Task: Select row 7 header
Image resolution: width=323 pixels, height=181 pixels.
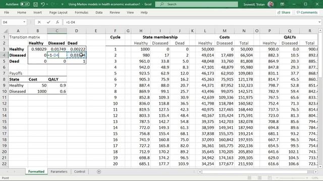Action: [x=4, y=73]
